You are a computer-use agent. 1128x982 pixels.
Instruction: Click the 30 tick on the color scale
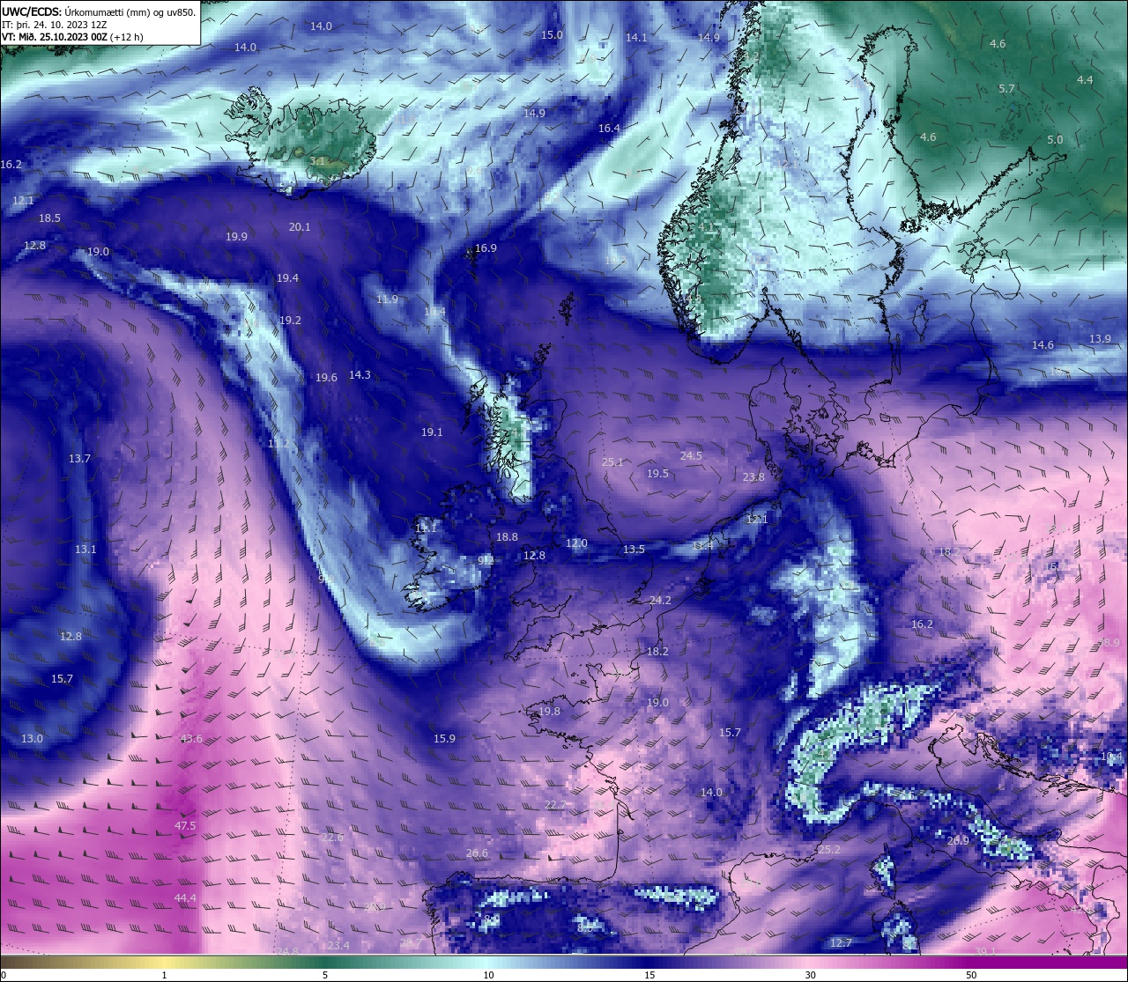tap(810, 975)
